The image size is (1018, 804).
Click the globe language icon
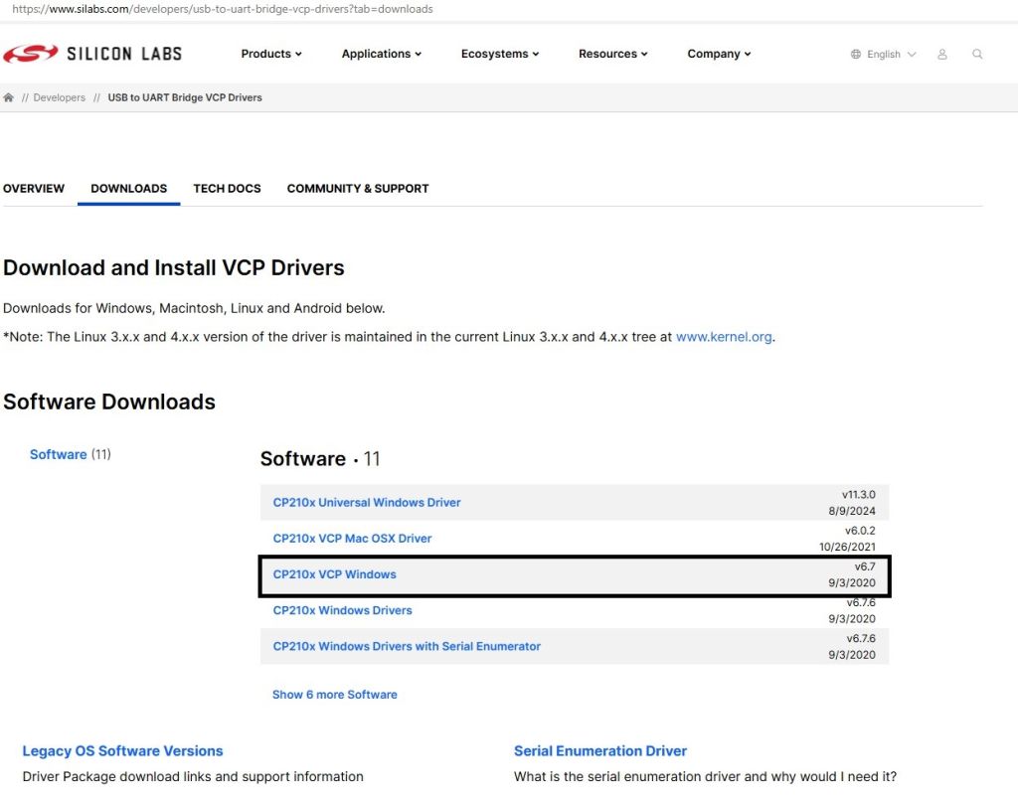(856, 54)
